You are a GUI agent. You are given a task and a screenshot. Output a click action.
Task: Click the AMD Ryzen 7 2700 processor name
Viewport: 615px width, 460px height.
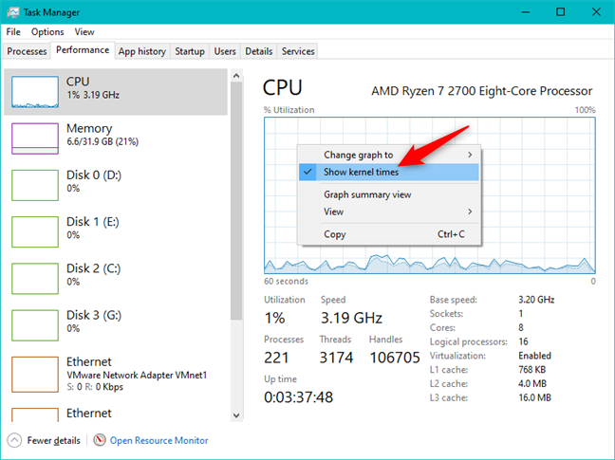tap(481, 91)
